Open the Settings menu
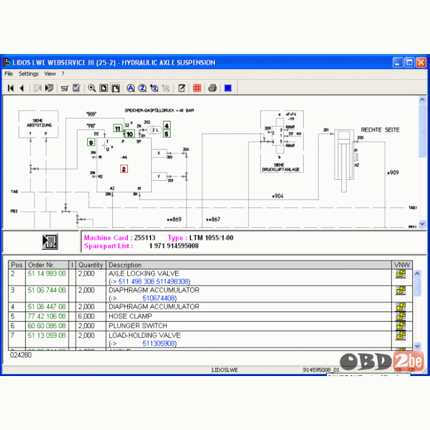 pos(29,74)
